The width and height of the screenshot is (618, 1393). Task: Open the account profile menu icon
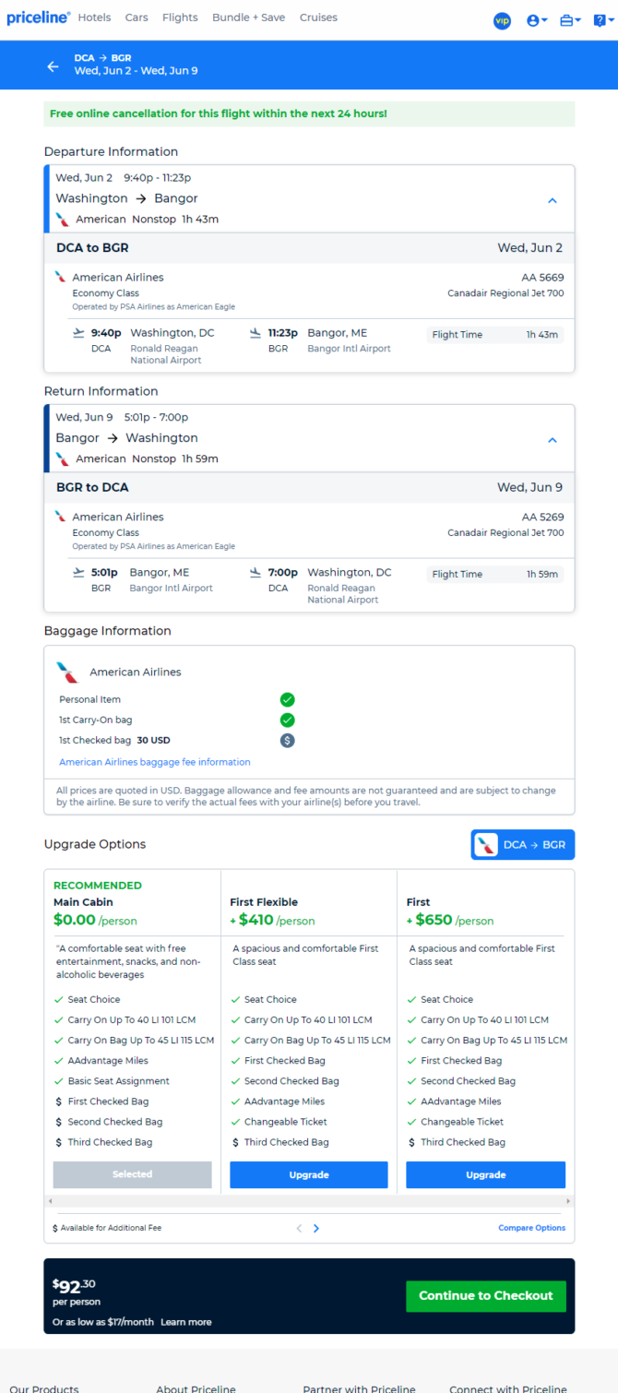537,20
